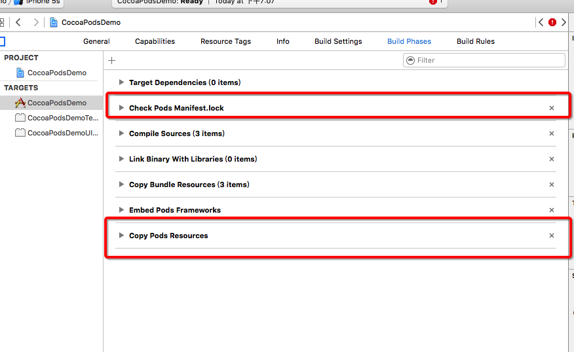Expand Embed Pods Frameworks phase
The image size is (574, 352).
(x=121, y=210)
